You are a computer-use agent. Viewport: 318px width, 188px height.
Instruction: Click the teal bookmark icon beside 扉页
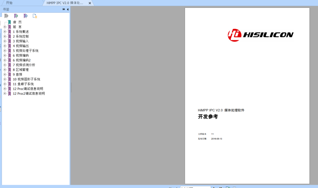9,22
